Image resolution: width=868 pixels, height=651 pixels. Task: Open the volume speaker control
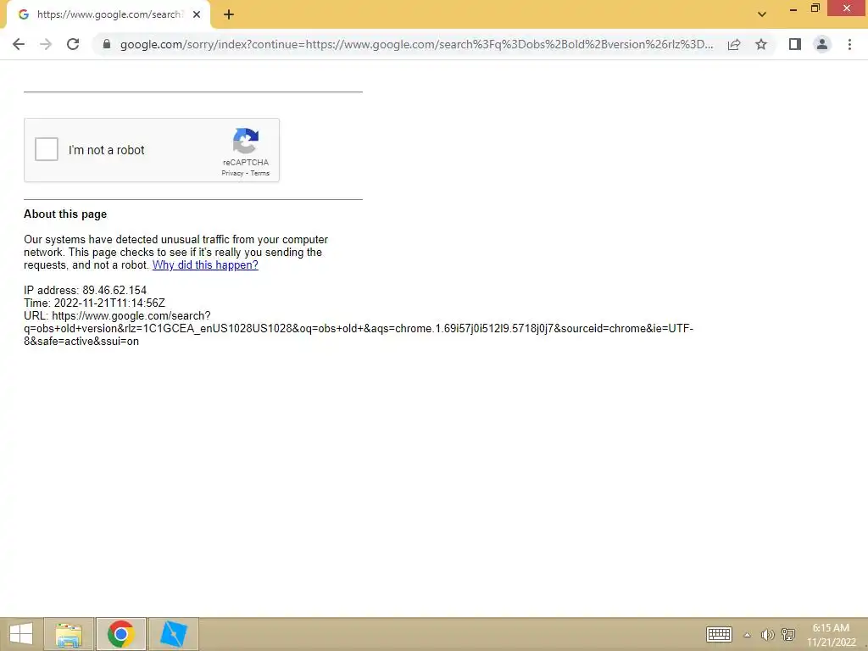coord(767,635)
